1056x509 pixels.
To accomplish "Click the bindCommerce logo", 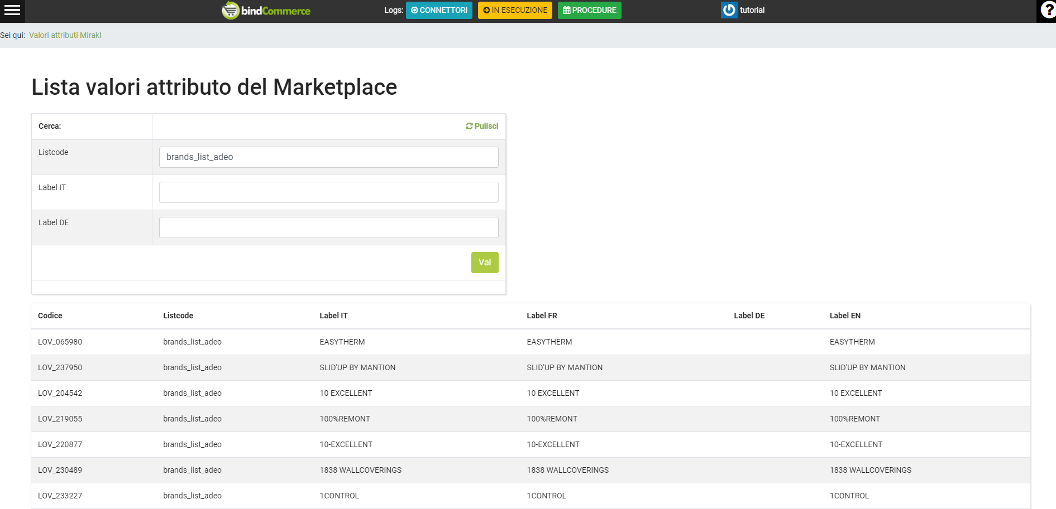I will click(266, 11).
